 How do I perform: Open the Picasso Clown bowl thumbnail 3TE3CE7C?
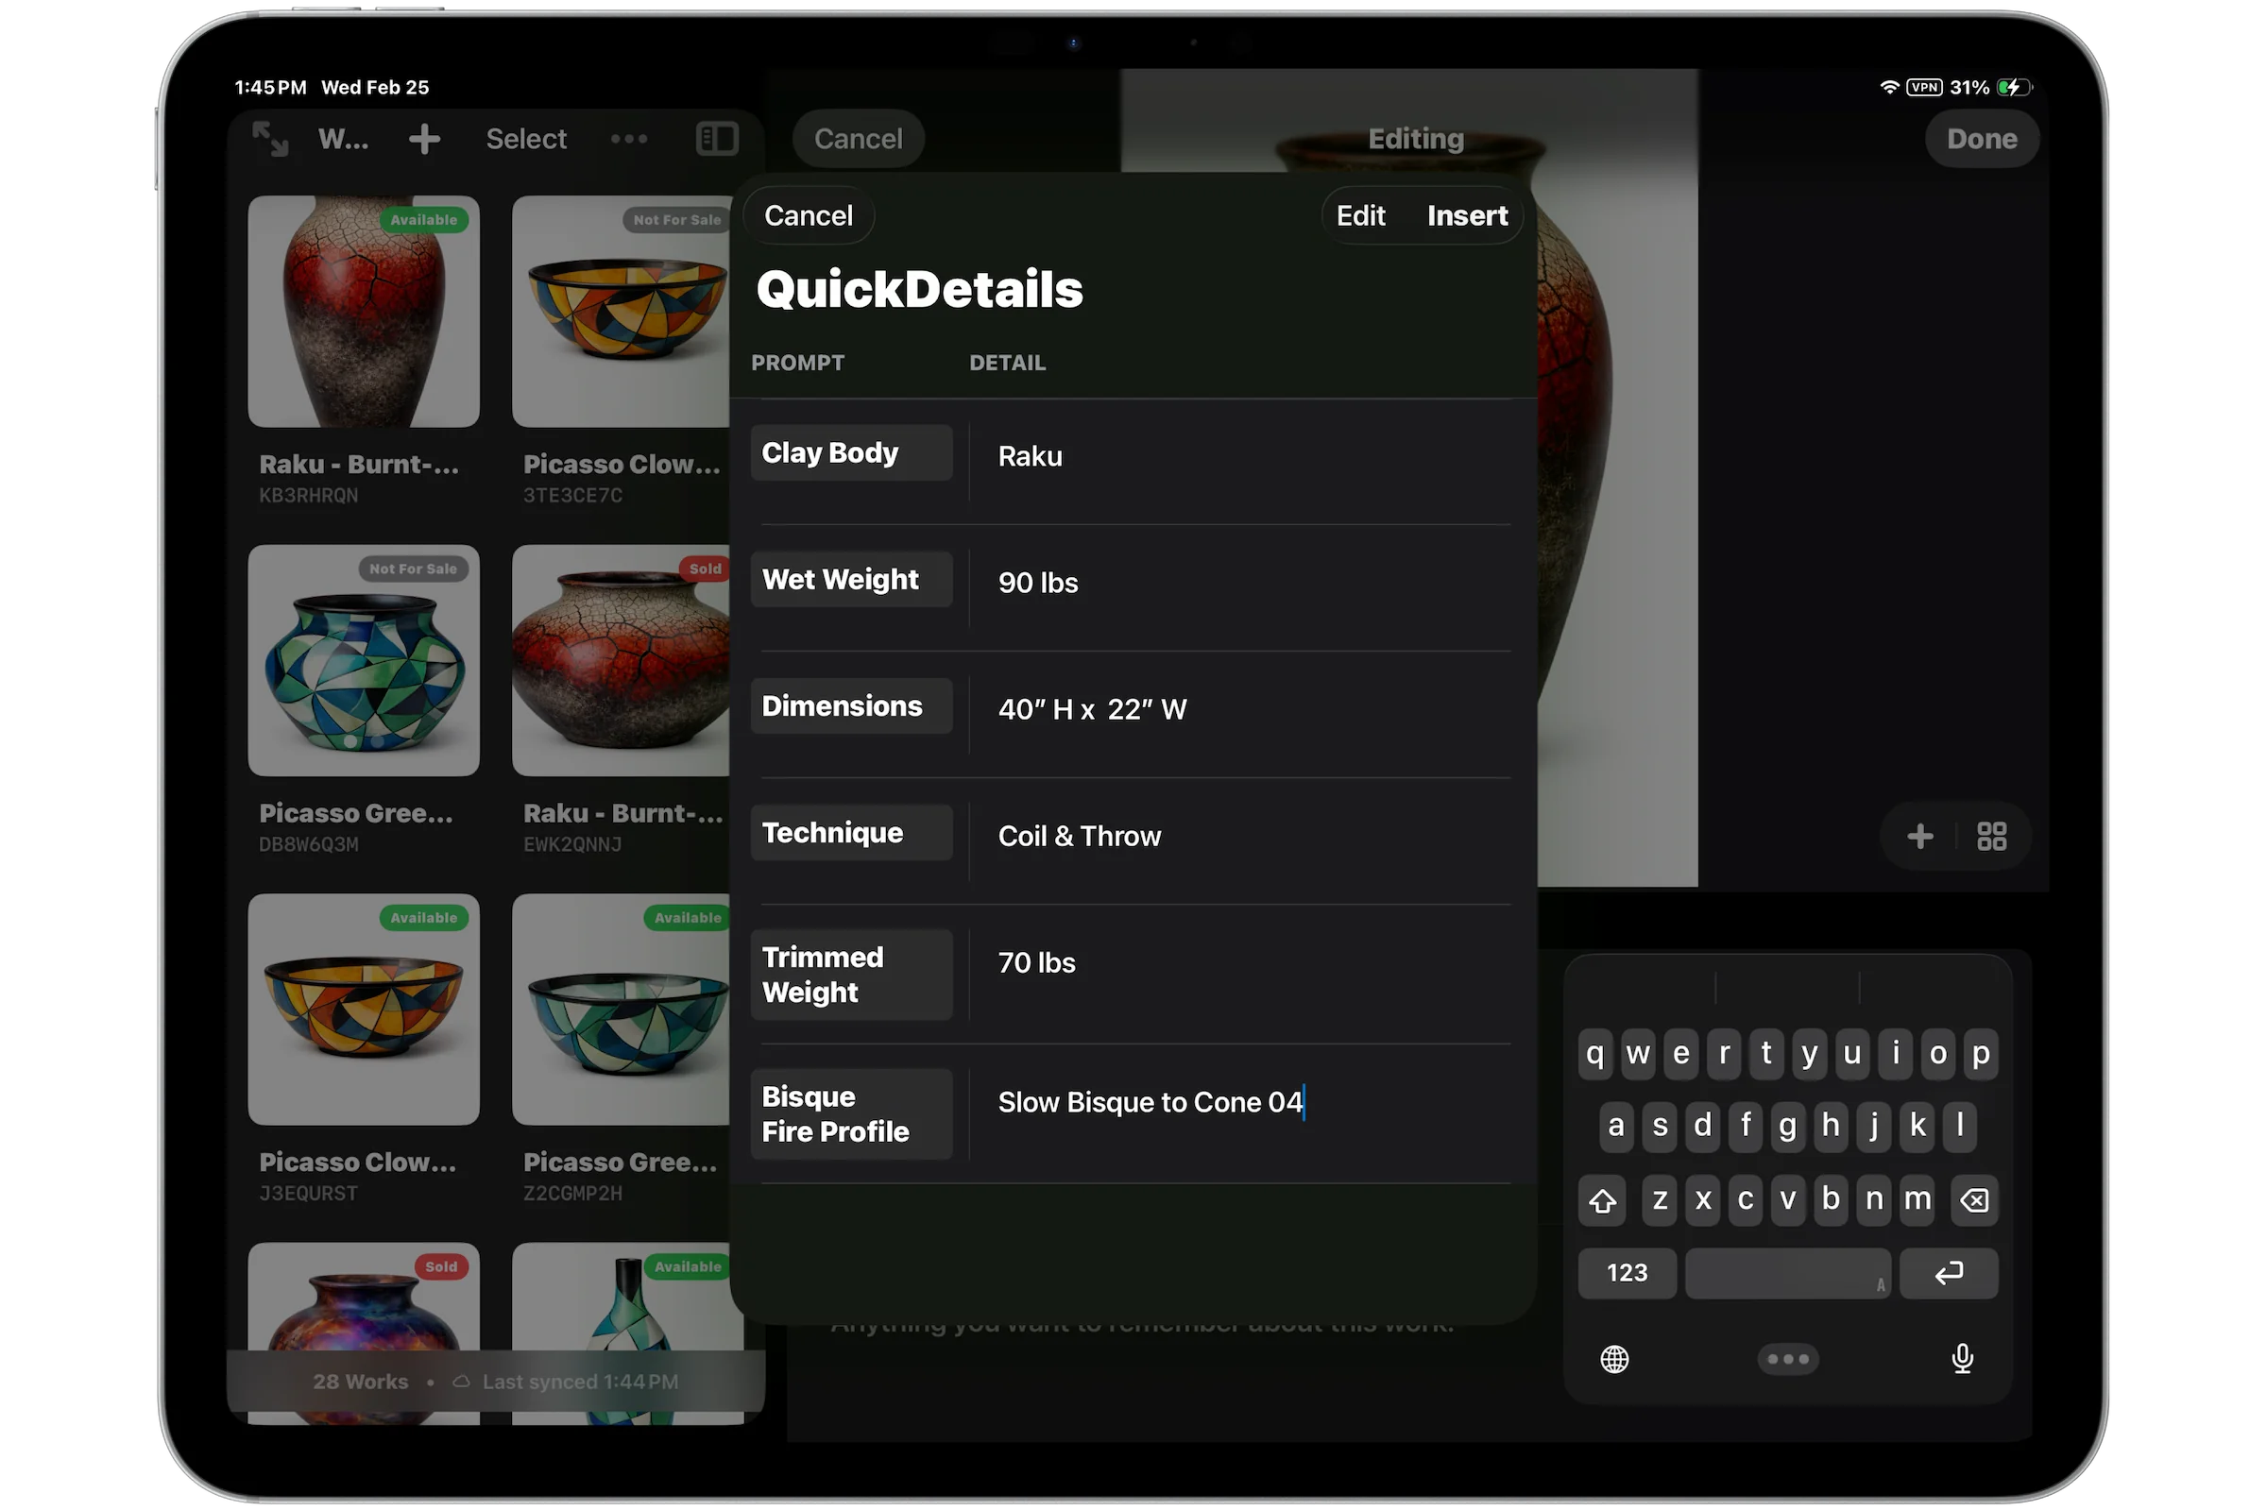click(x=621, y=312)
